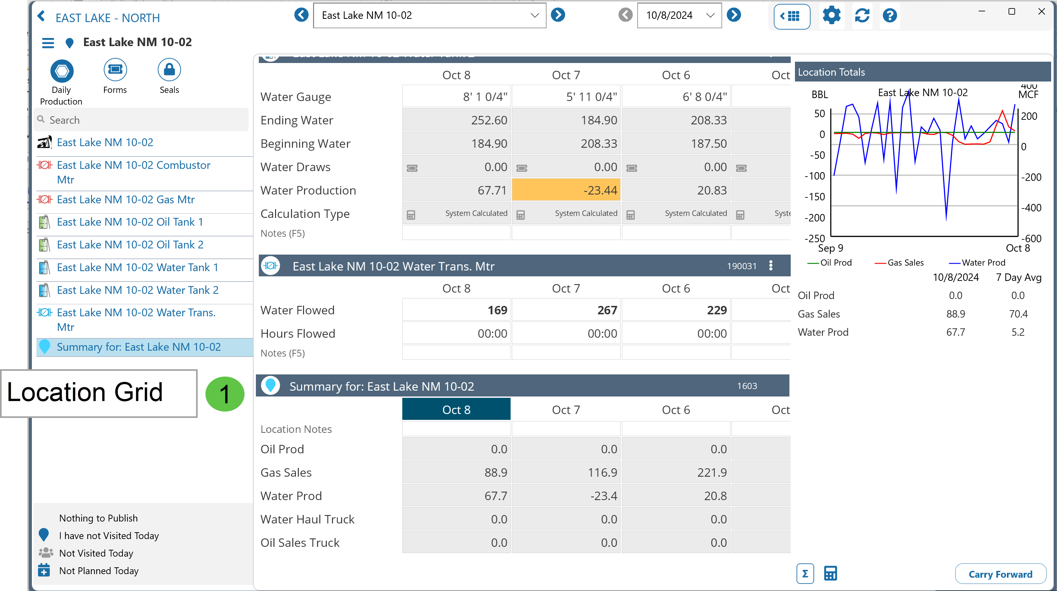Open the hamburger menu icon
The height and width of the screenshot is (591, 1057).
click(48, 43)
